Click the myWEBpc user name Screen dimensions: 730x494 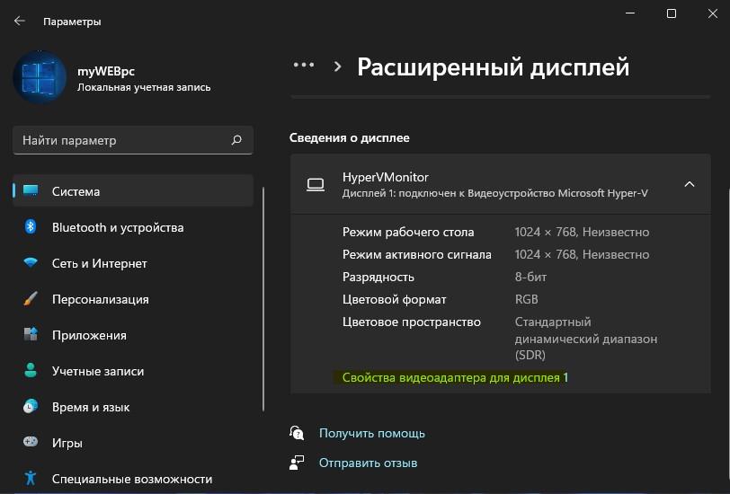pos(106,72)
